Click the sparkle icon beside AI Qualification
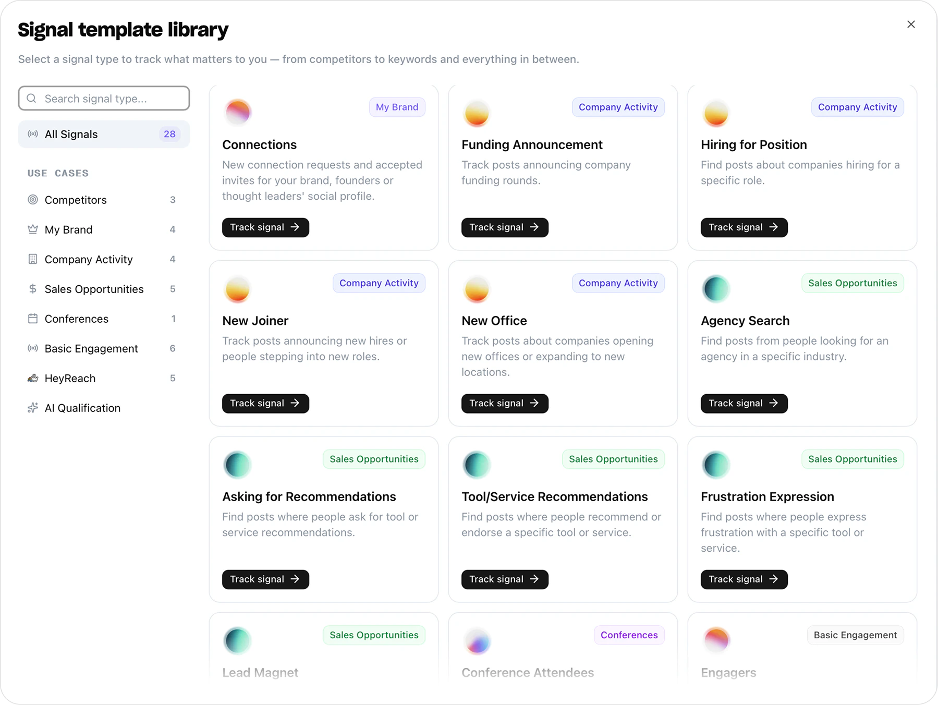This screenshot has width=938, height=705. (x=33, y=408)
